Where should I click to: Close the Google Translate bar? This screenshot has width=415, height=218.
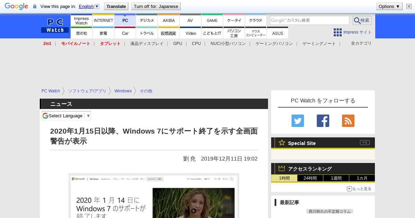[409, 6]
